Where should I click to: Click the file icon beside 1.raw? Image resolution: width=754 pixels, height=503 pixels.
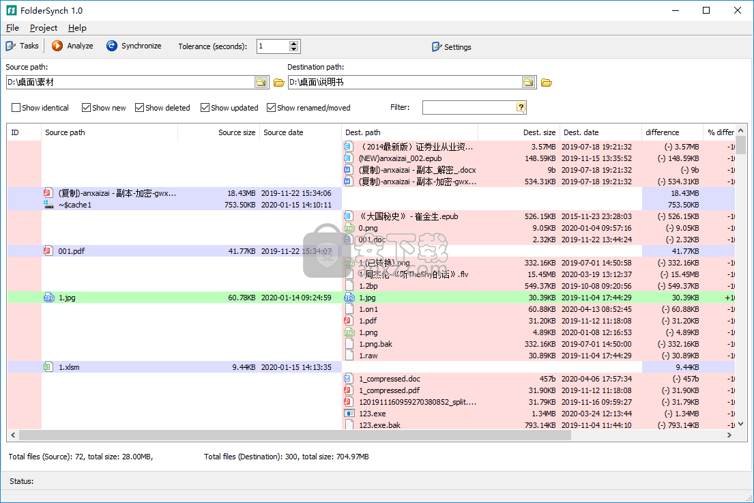point(349,356)
